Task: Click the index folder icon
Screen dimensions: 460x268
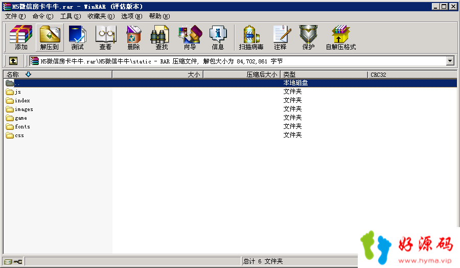Action: pyautogui.click(x=10, y=101)
